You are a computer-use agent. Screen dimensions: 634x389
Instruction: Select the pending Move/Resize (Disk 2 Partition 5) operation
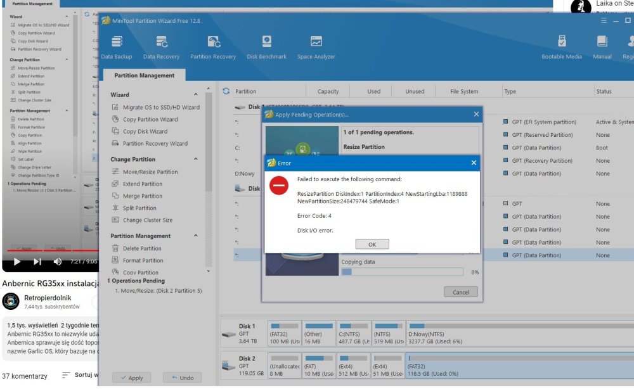[x=158, y=290]
